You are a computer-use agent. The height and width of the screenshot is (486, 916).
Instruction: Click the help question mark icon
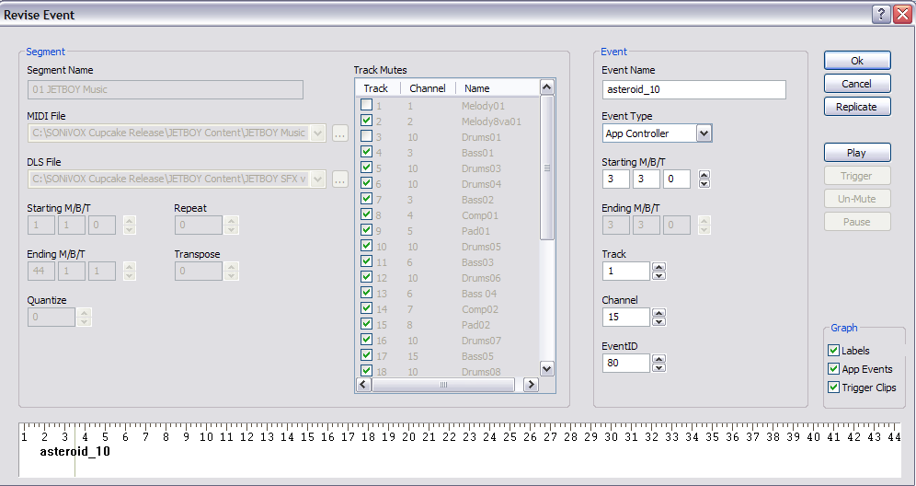click(x=880, y=14)
